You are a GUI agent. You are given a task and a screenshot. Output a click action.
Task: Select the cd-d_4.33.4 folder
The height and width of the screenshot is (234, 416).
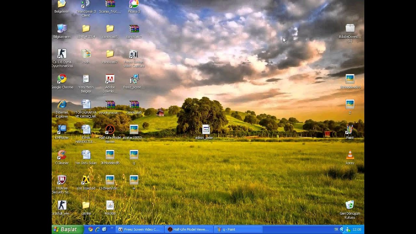(86, 29)
